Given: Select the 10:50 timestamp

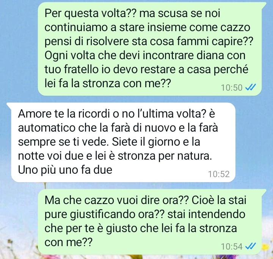Looking at the screenshot, I should click(232, 88).
